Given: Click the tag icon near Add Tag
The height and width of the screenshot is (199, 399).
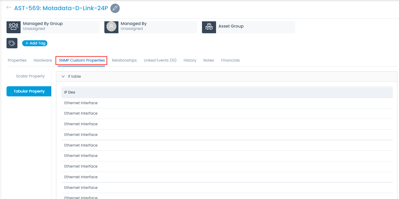Looking at the screenshot, I should point(12,43).
